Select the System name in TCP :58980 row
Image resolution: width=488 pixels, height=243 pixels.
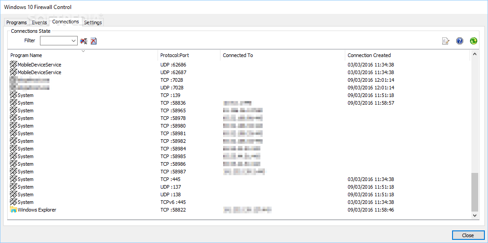[26, 126]
